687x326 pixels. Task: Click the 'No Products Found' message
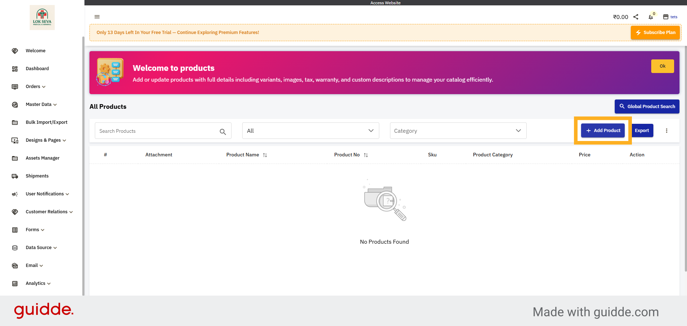[384, 242]
